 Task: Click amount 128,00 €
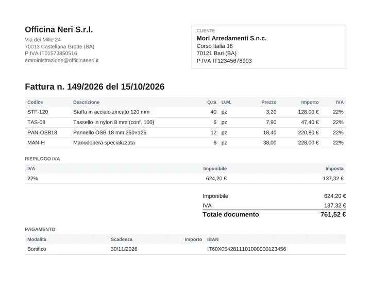coord(308,112)
